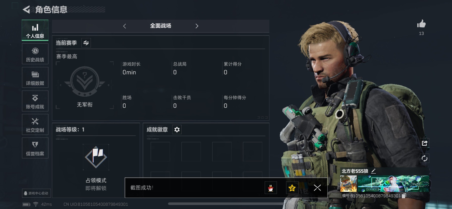Click the 游戏中心启动 button
This screenshot has height=209, width=452.
tap(36, 193)
